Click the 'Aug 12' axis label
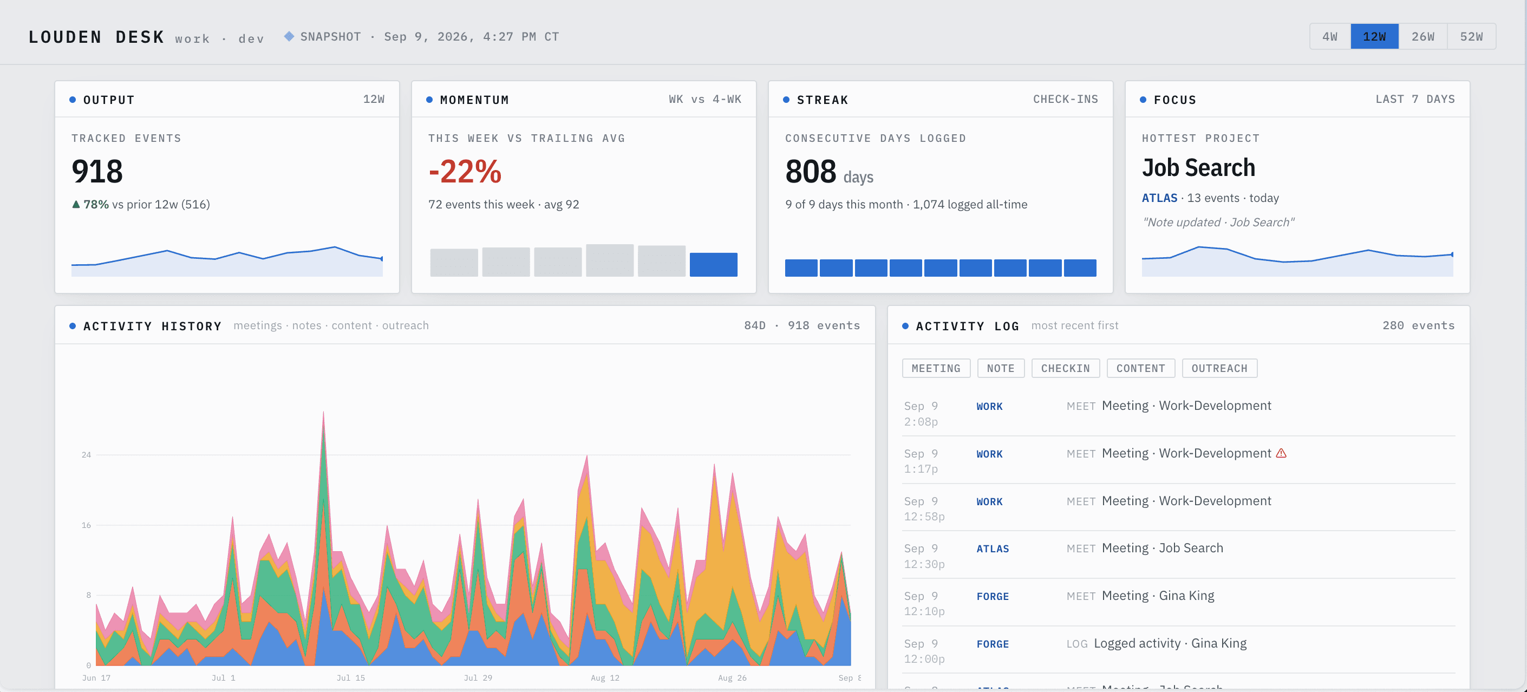This screenshot has height=692, width=1527. click(x=605, y=678)
